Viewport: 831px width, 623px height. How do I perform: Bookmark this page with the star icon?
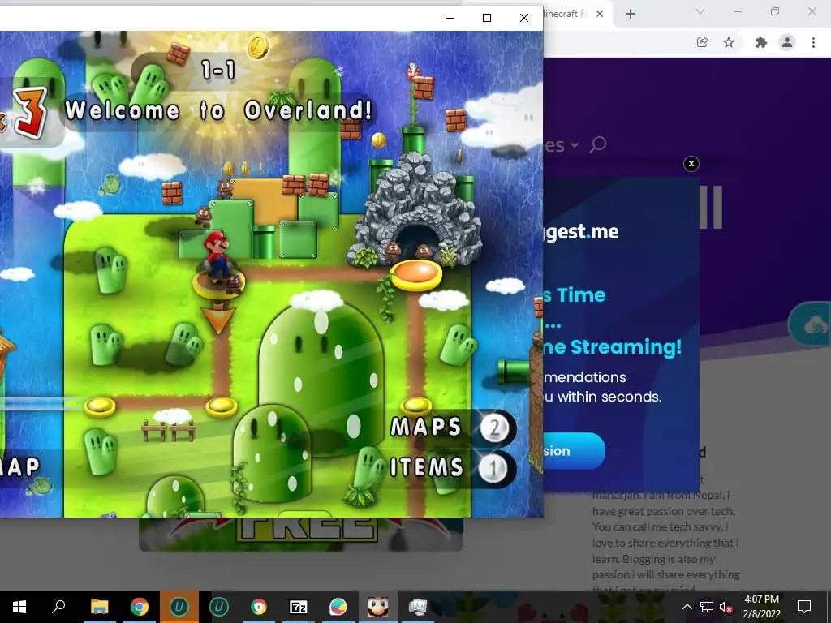click(x=729, y=42)
